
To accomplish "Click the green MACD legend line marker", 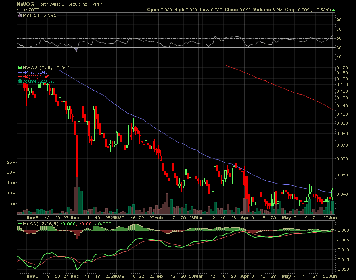I will coord(20,224).
